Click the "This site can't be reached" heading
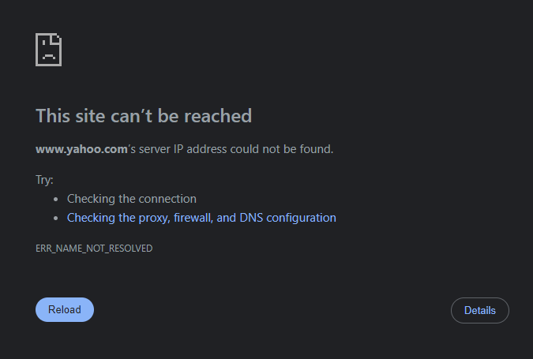The width and height of the screenshot is (533, 359). click(x=144, y=116)
